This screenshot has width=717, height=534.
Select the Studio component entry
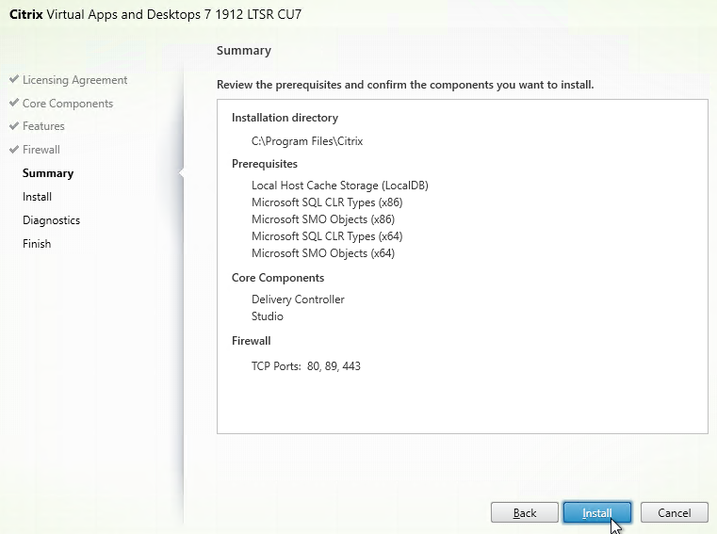268,316
